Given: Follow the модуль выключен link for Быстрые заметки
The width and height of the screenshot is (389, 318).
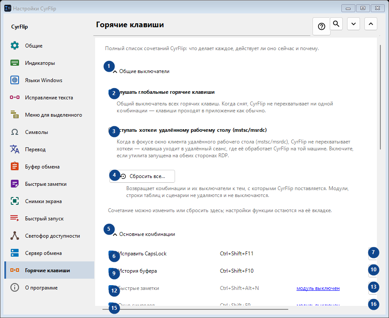Looking at the screenshot, I should point(318,288).
